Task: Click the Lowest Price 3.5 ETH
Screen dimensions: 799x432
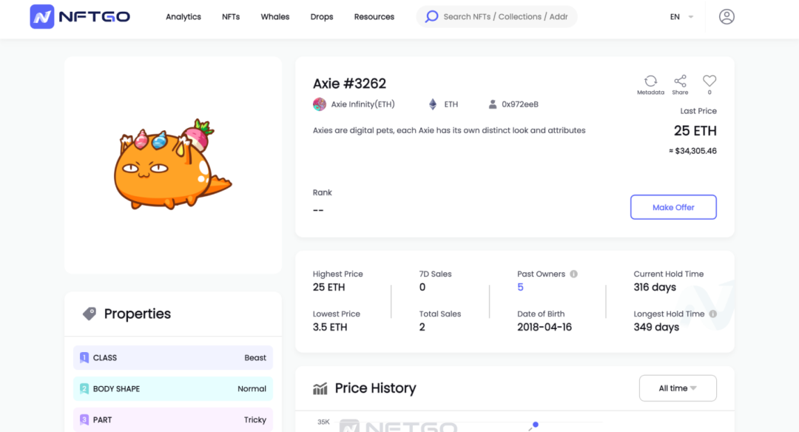Action: click(x=330, y=327)
